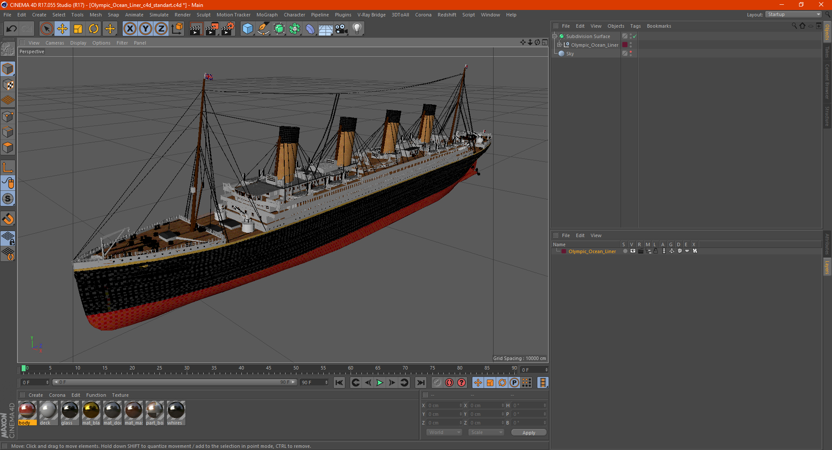Play the animation forward

coord(380,382)
